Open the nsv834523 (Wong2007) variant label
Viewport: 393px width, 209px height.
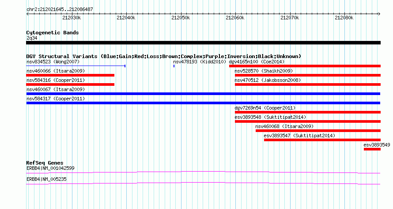coord(53,62)
